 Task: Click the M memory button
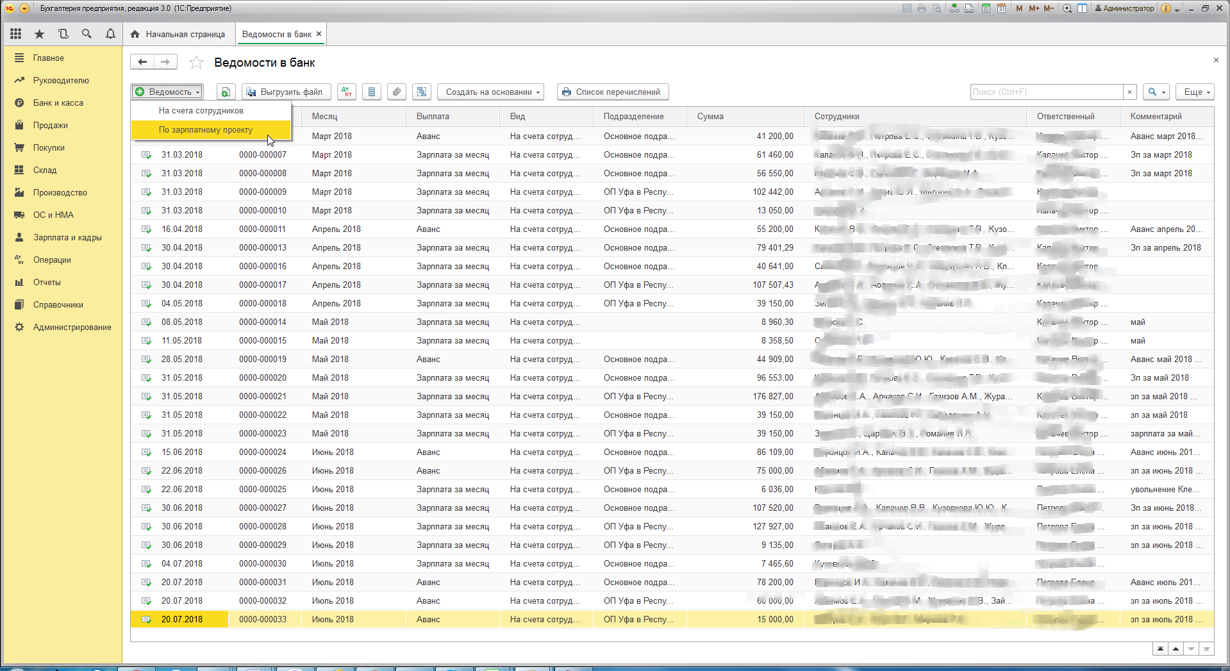click(1019, 8)
